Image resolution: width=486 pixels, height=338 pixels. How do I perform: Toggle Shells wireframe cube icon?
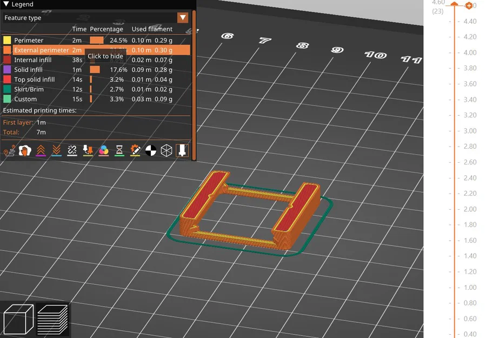(167, 151)
